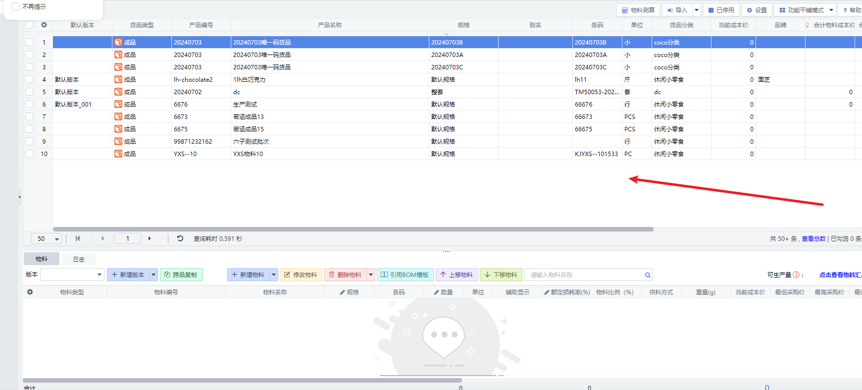Click 跨品复制 cross-product copy

click(181, 275)
